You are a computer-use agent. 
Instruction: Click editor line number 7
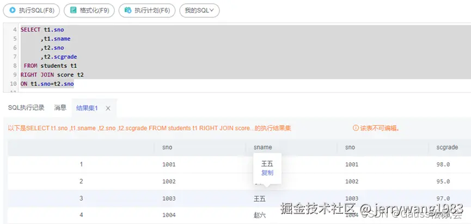coord(15,57)
